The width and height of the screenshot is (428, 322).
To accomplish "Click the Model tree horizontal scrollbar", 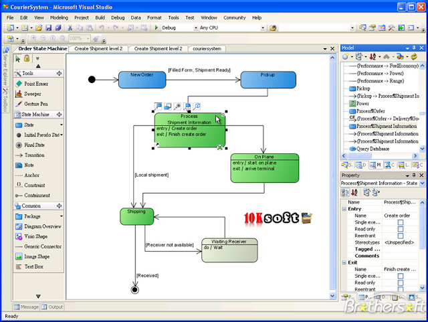I will pos(379,156).
